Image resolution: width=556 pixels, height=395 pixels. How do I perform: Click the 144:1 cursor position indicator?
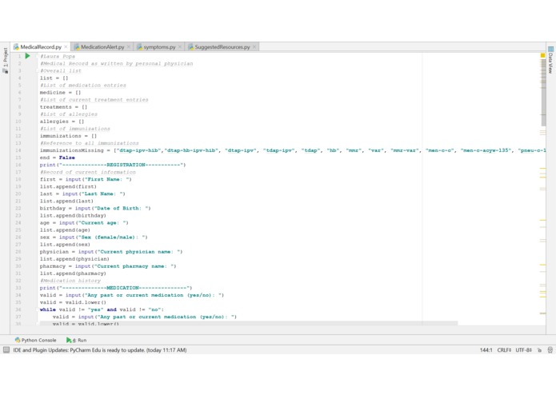point(486,350)
